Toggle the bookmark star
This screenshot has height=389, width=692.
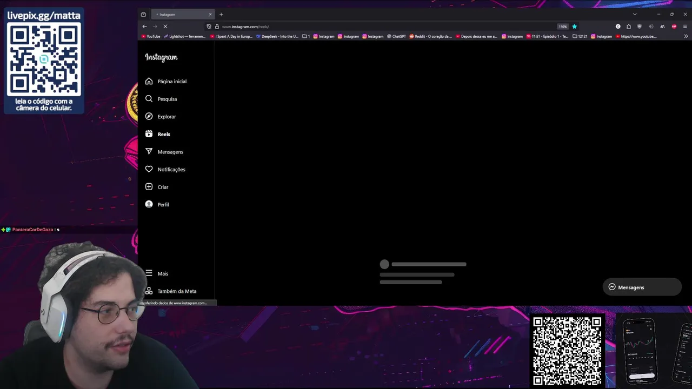coord(574,26)
